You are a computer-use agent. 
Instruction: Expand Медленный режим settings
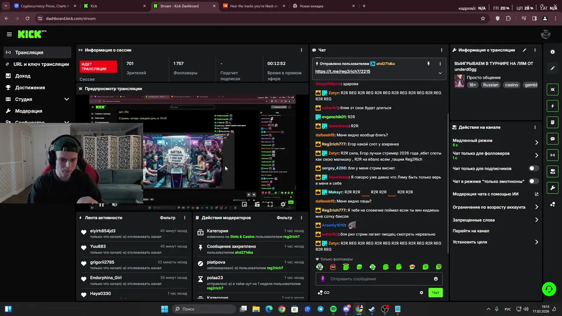(537, 143)
